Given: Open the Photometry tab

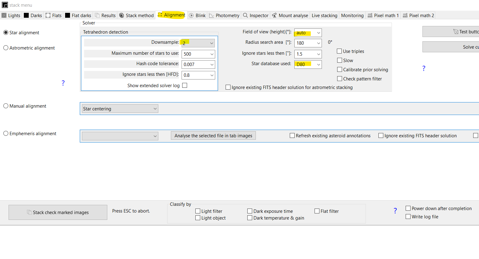Looking at the screenshot, I should [x=224, y=15].
